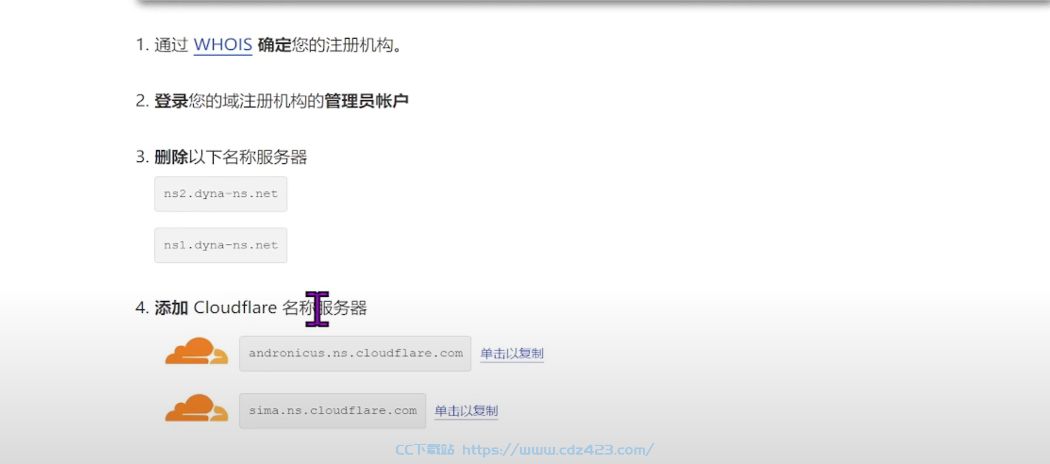The width and height of the screenshot is (1050, 464).
Task: Click Cloudflare cloud icon beside andronicus nameserver
Action: [197, 351]
